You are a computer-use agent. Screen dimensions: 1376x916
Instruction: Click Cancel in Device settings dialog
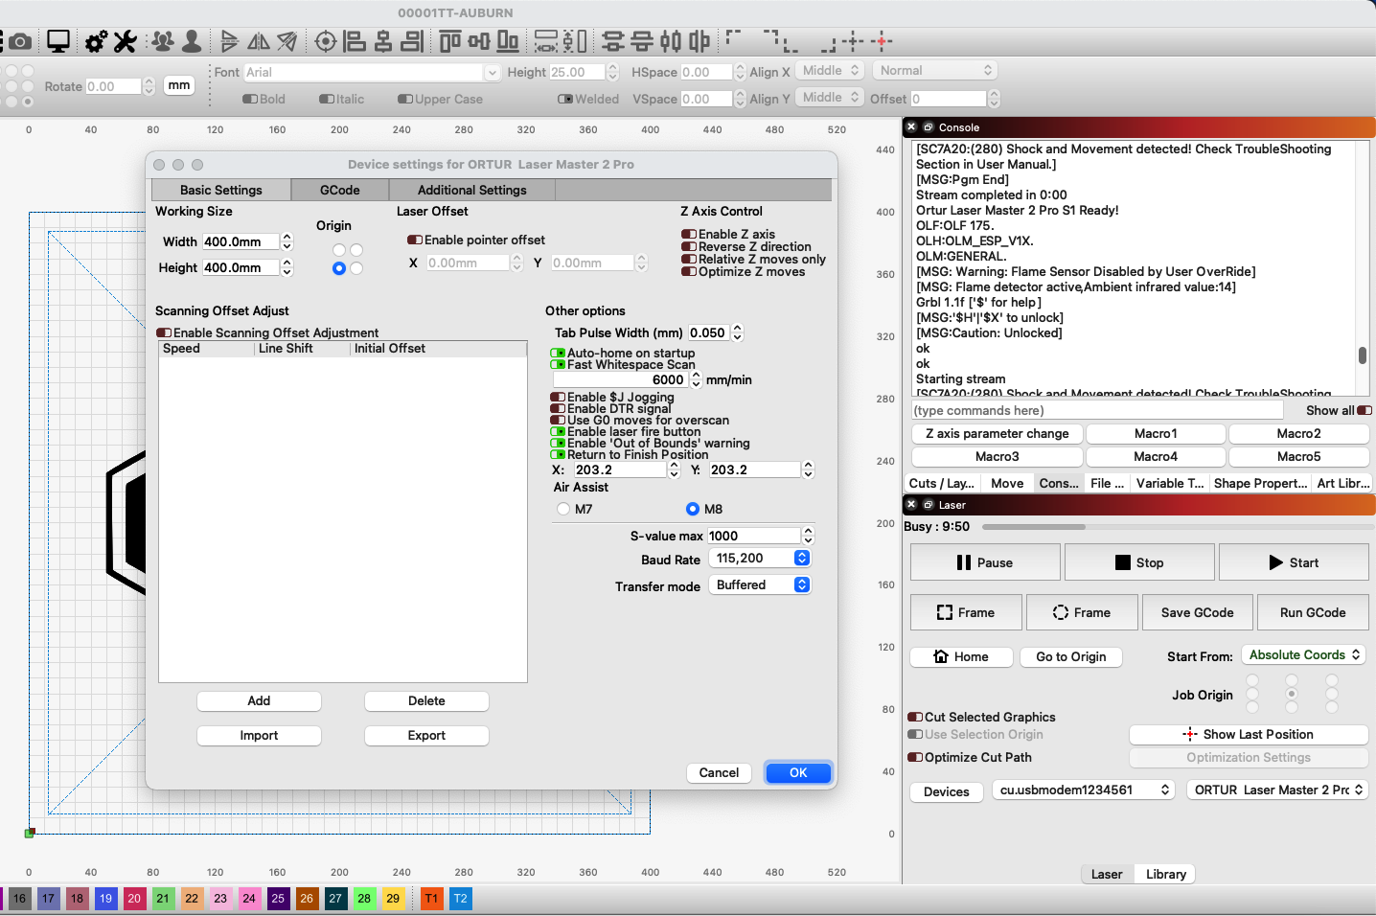click(x=719, y=772)
